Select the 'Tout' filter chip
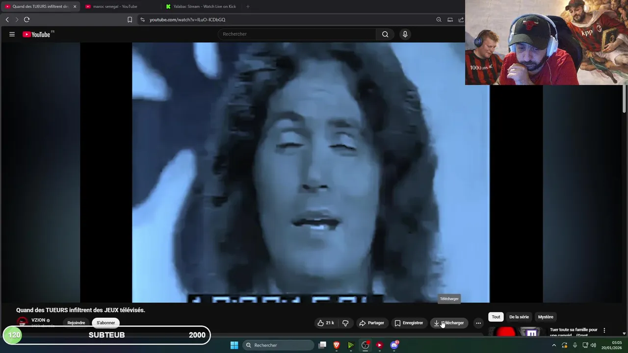 tap(496, 317)
